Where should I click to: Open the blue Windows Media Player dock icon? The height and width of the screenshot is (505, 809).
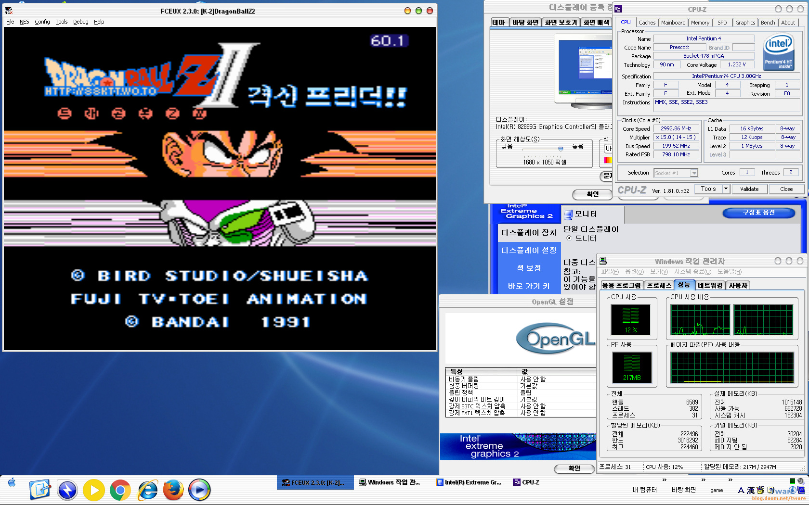[199, 490]
